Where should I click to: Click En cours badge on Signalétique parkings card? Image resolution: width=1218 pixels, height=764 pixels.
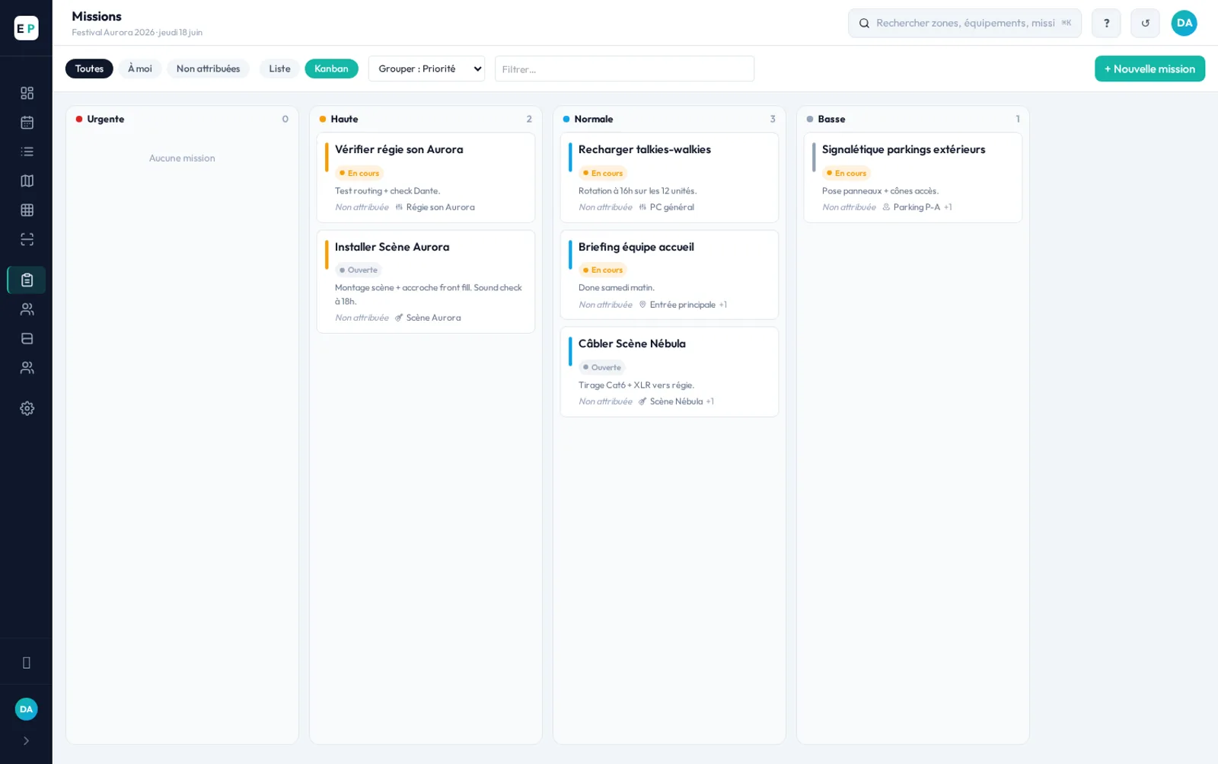tap(847, 173)
